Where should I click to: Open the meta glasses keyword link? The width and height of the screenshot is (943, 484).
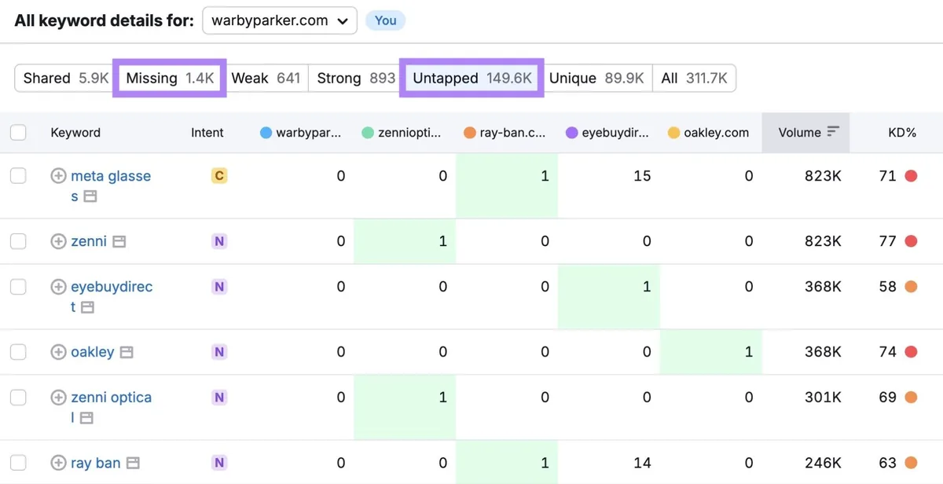click(111, 186)
